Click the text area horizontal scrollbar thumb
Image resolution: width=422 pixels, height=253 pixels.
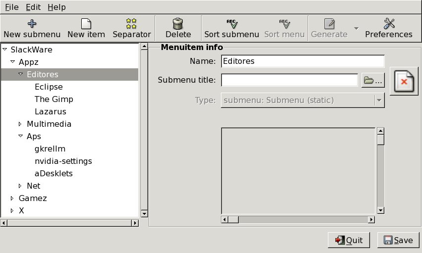(x=233, y=220)
